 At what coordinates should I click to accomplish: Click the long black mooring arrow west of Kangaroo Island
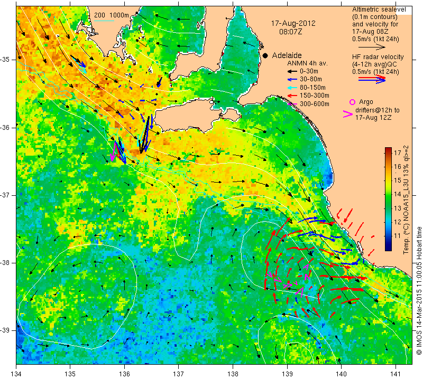tap(144, 135)
